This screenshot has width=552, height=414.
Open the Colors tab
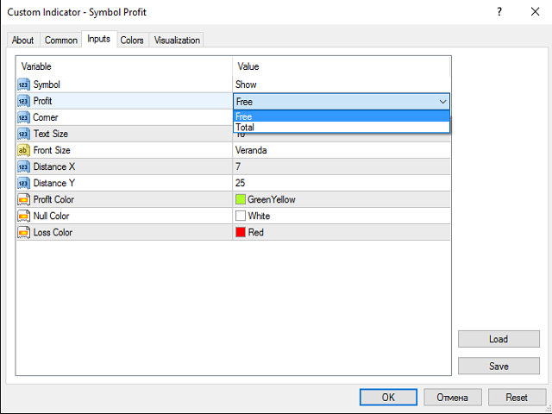(x=132, y=41)
